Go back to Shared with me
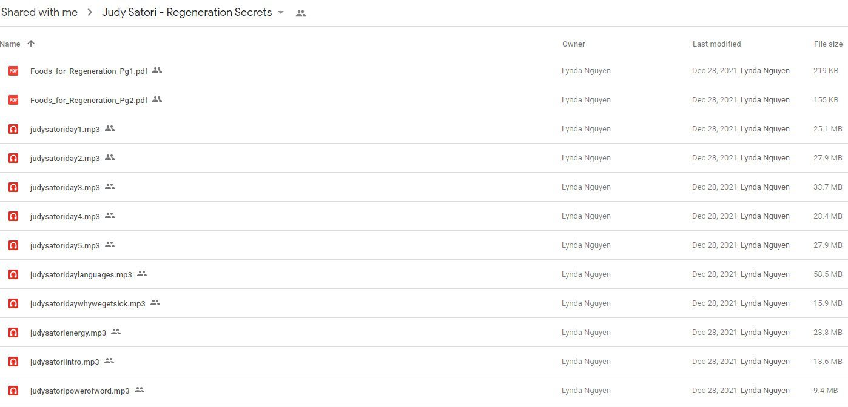The height and width of the screenshot is (407, 848). (39, 13)
